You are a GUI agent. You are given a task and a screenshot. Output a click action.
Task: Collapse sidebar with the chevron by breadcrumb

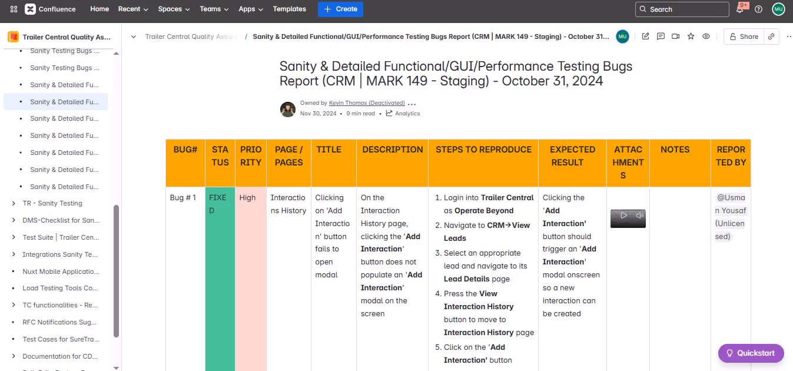tap(133, 37)
